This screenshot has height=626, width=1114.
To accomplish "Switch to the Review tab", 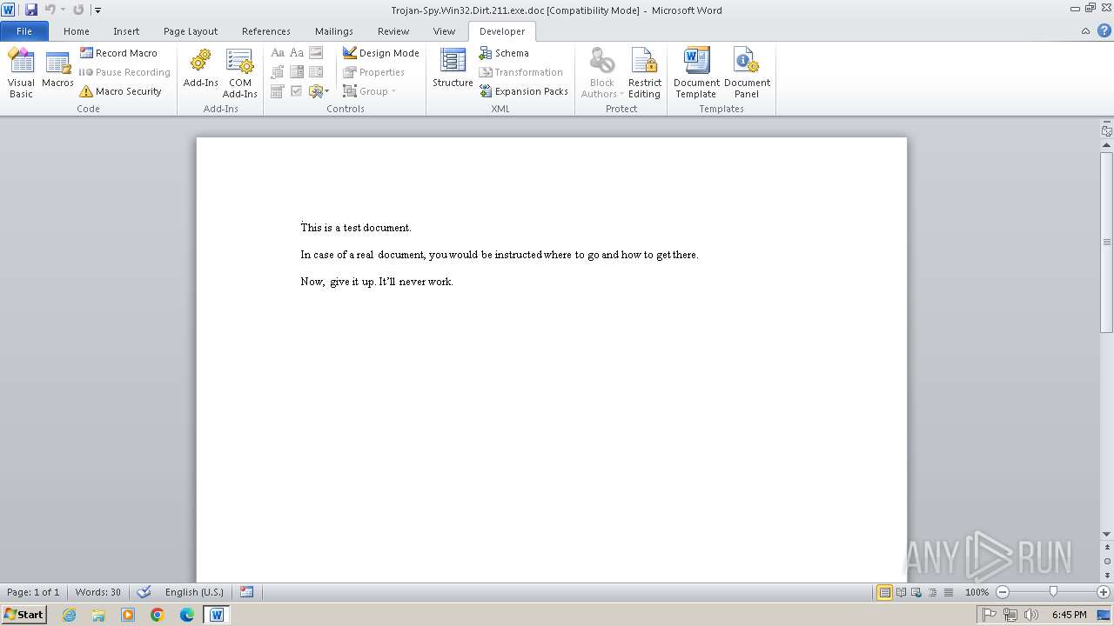I will point(393,31).
